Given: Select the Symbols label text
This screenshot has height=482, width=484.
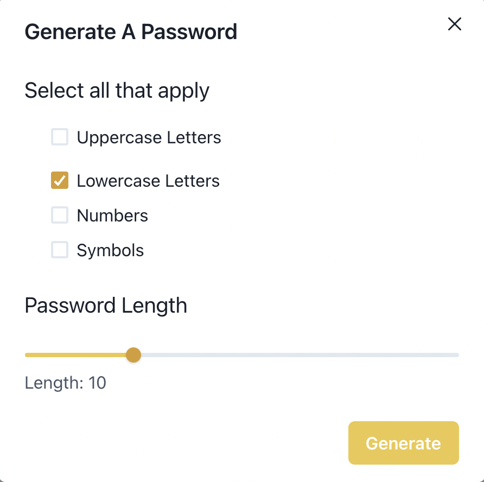Looking at the screenshot, I should [110, 250].
